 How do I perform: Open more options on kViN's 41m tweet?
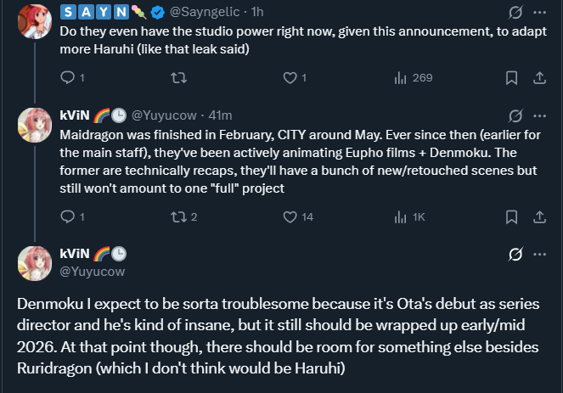[539, 115]
